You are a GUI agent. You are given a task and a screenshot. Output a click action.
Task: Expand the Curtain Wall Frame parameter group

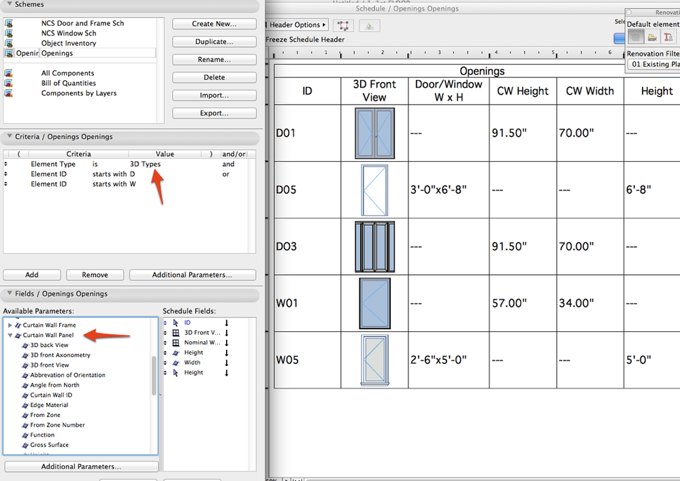[10, 325]
